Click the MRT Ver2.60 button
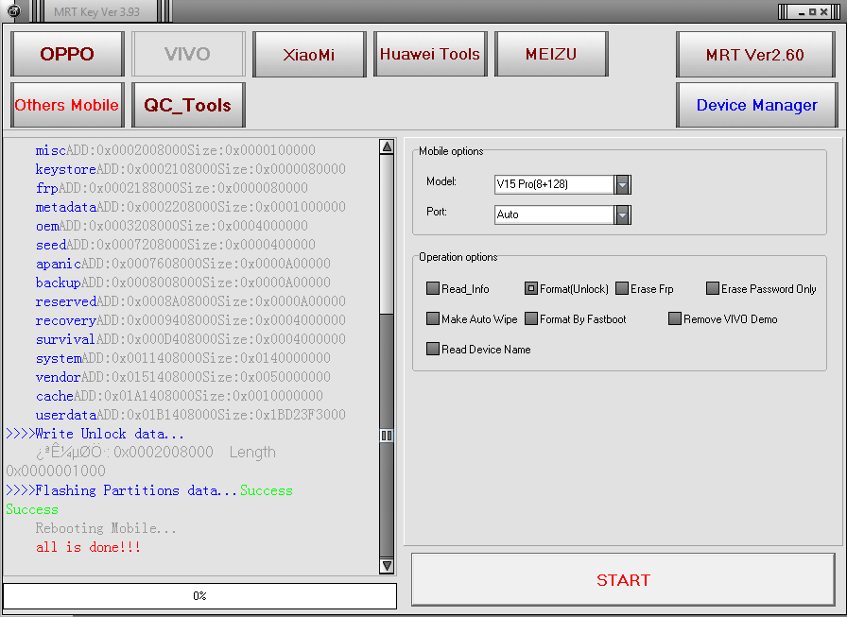This screenshot has height=617, width=847. coord(755,54)
